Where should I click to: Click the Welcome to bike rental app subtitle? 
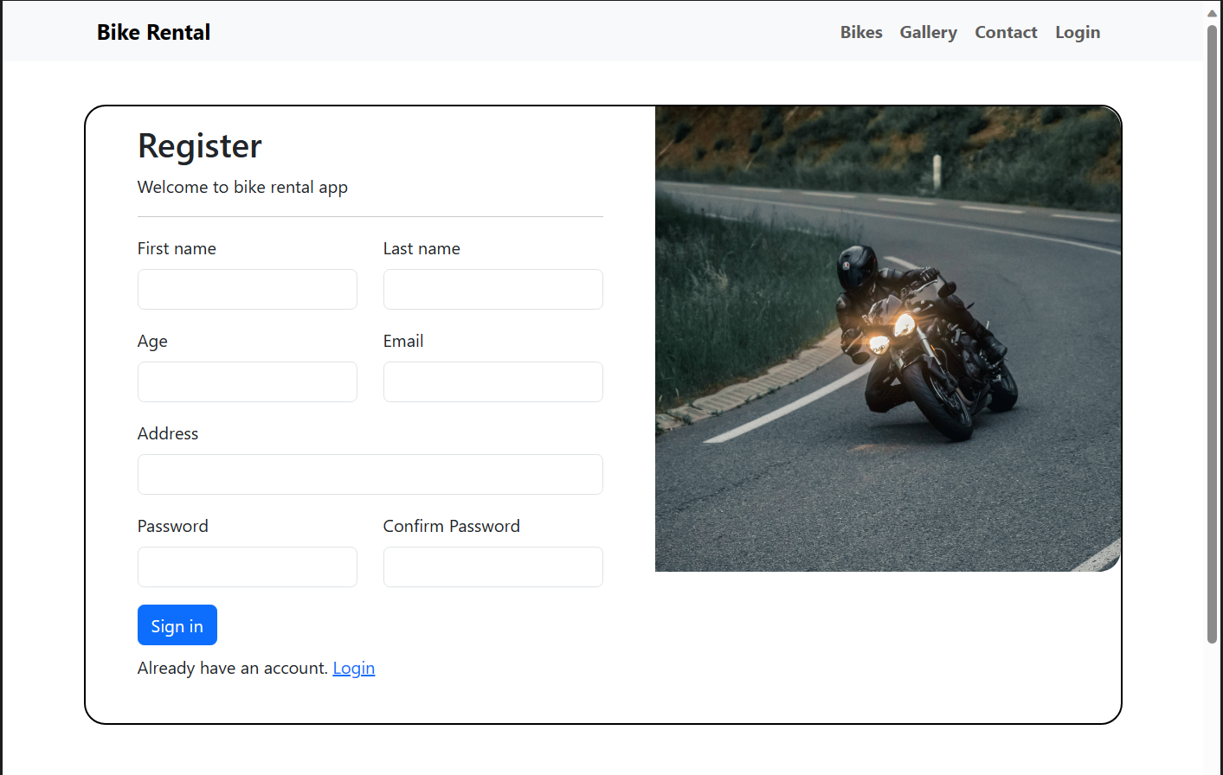tap(242, 187)
